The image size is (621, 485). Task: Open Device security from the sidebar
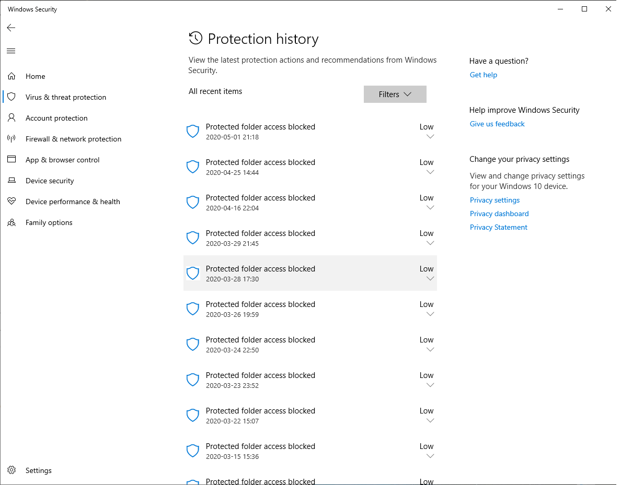(x=50, y=181)
